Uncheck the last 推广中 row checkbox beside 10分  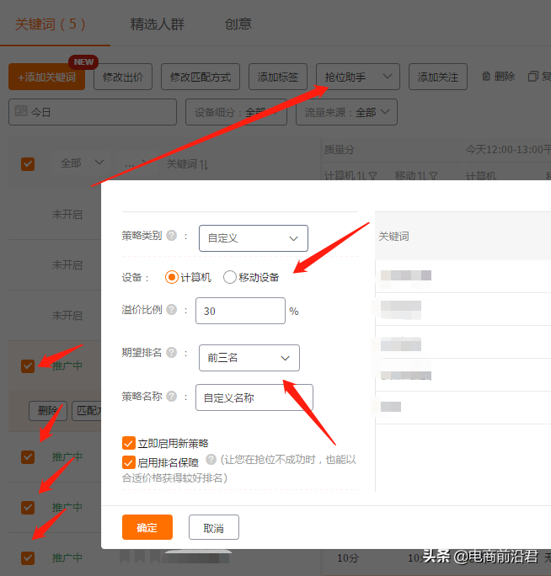pyautogui.click(x=28, y=557)
